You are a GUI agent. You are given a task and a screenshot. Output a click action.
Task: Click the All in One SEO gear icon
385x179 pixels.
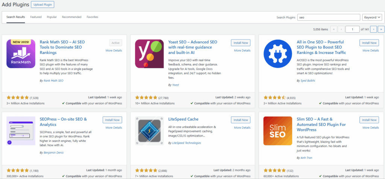(x=278, y=53)
